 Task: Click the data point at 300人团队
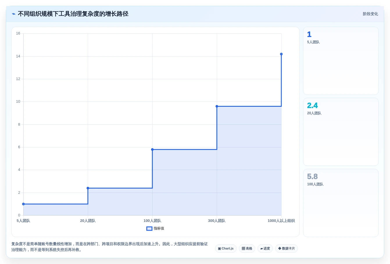(217, 106)
